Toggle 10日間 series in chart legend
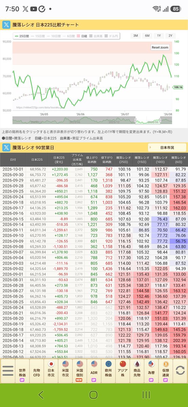Screen dimensions: 188x407 (53, 36)
